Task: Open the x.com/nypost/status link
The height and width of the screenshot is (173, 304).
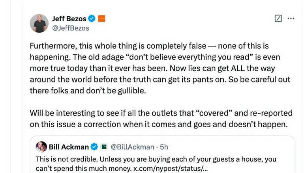Action: 171,168
